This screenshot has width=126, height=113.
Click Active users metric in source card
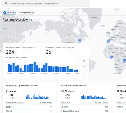[x=12, y=86]
